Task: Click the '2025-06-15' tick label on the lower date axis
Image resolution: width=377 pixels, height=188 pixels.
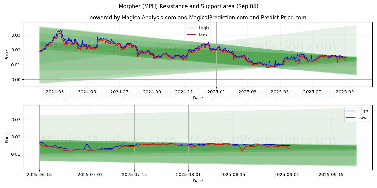Action: [39, 175]
